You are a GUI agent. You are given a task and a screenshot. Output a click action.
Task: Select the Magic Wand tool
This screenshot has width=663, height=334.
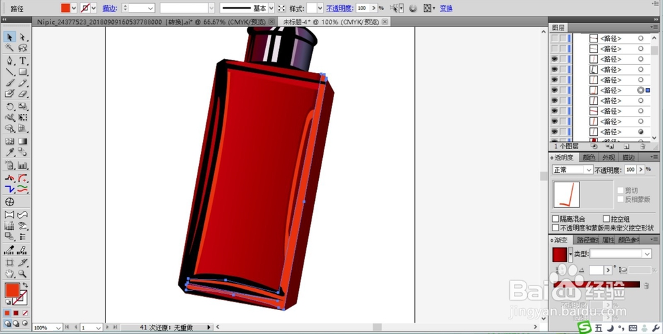pyautogui.click(x=10, y=48)
